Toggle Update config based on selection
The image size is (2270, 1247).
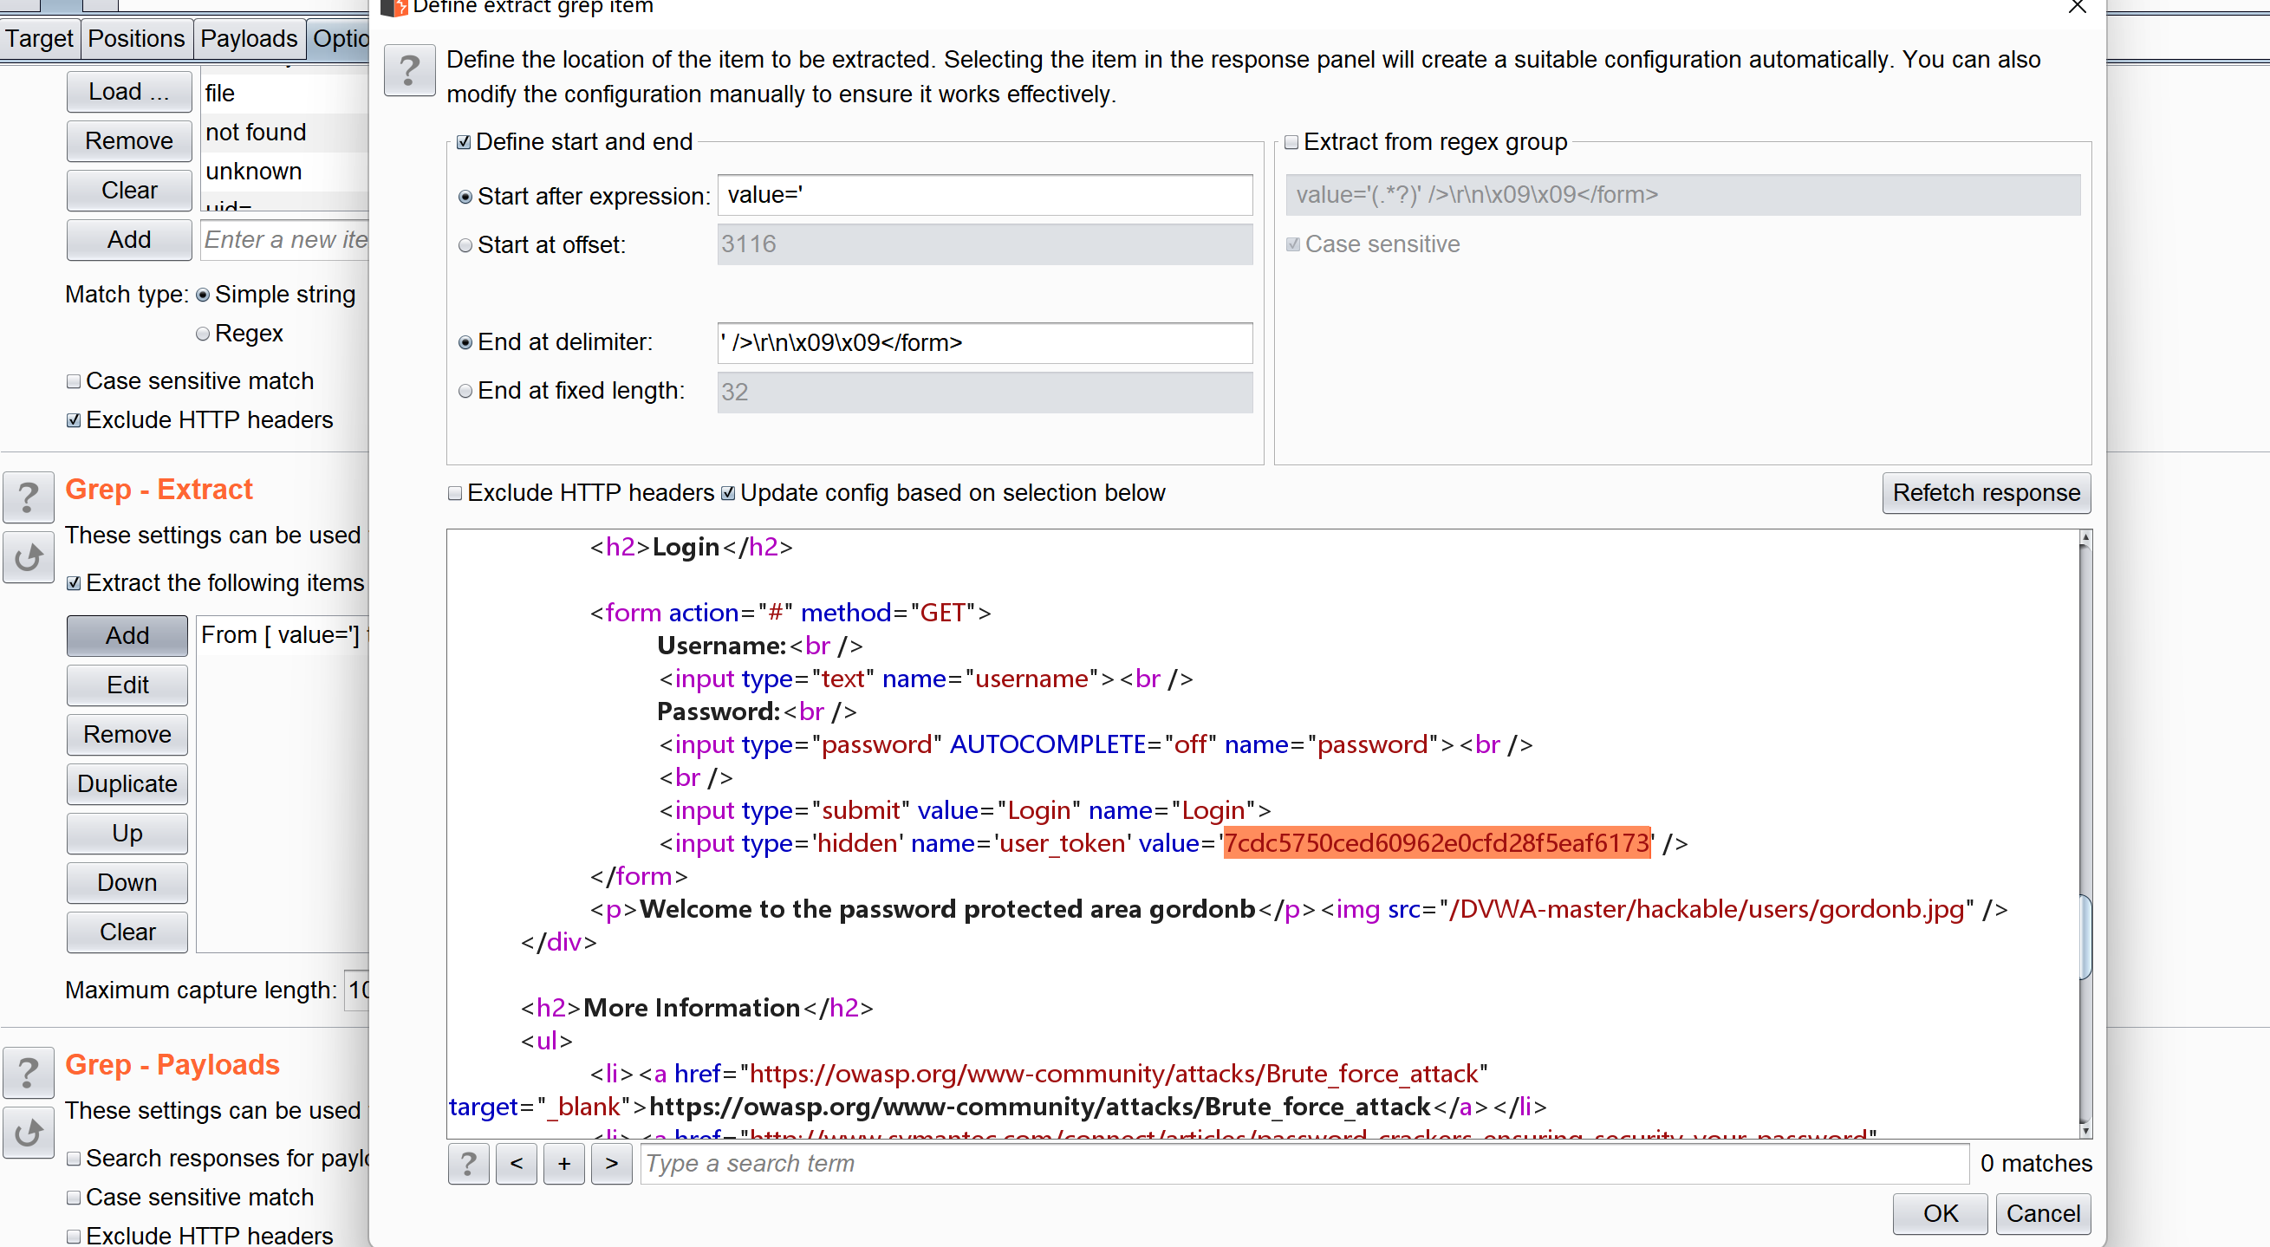(728, 492)
